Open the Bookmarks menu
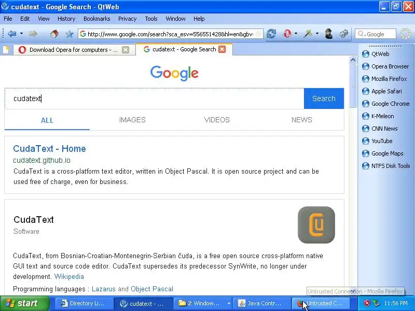 (96, 19)
